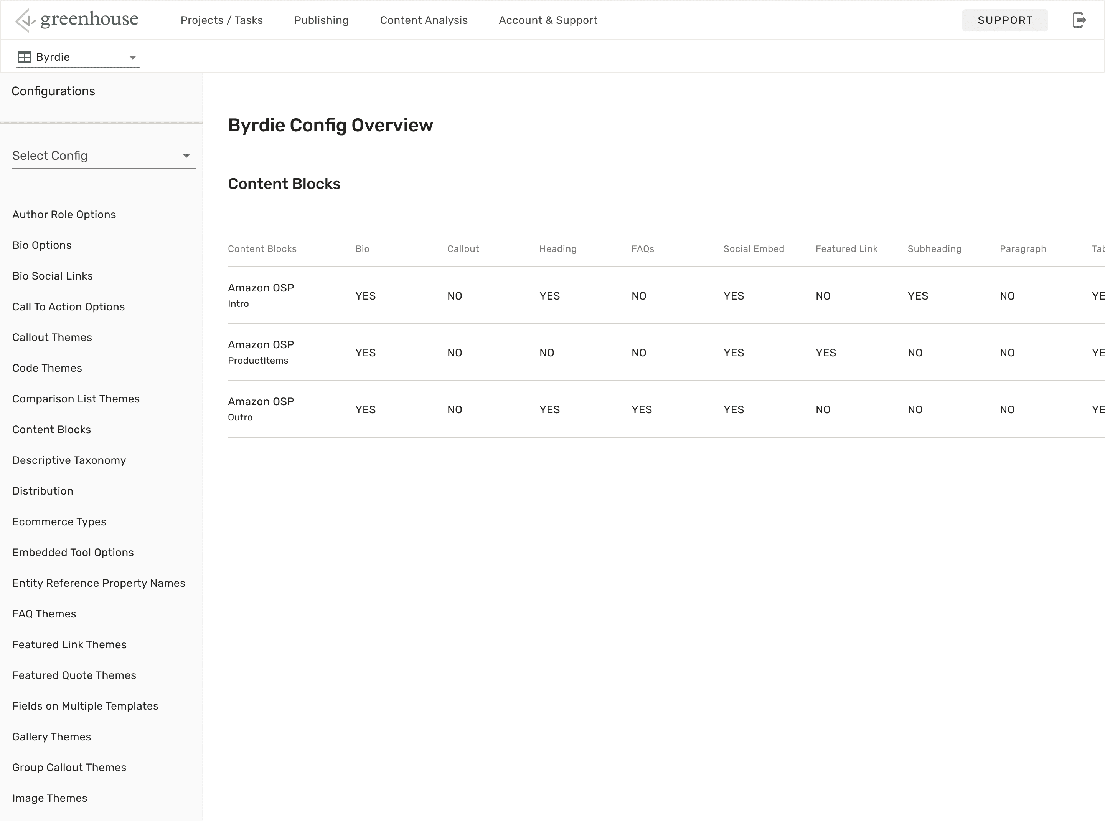This screenshot has height=821, width=1105.
Task: Click the Amazon OSP Intro row
Action: click(x=261, y=296)
